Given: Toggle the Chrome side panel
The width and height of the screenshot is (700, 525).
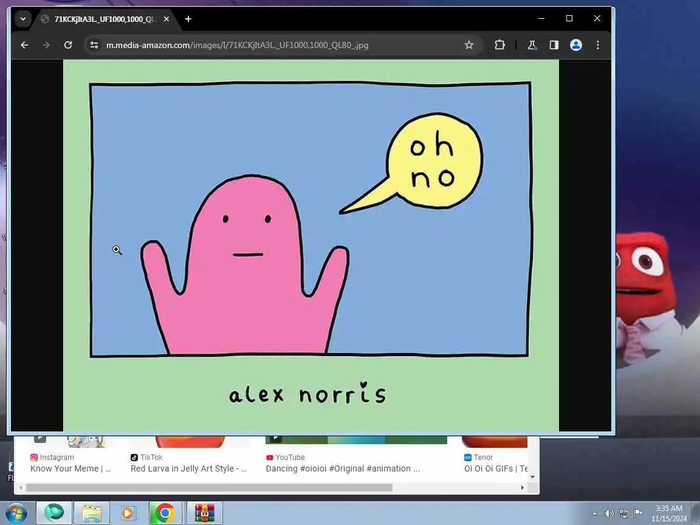Looking at the screenshot, I should (554, 45).
